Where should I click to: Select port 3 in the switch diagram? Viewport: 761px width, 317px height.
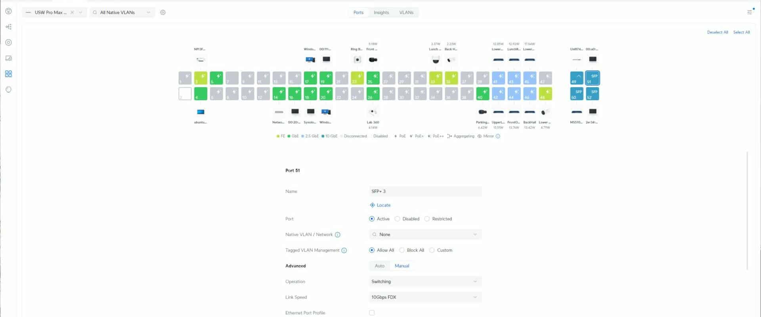click(x=201, y=78)
